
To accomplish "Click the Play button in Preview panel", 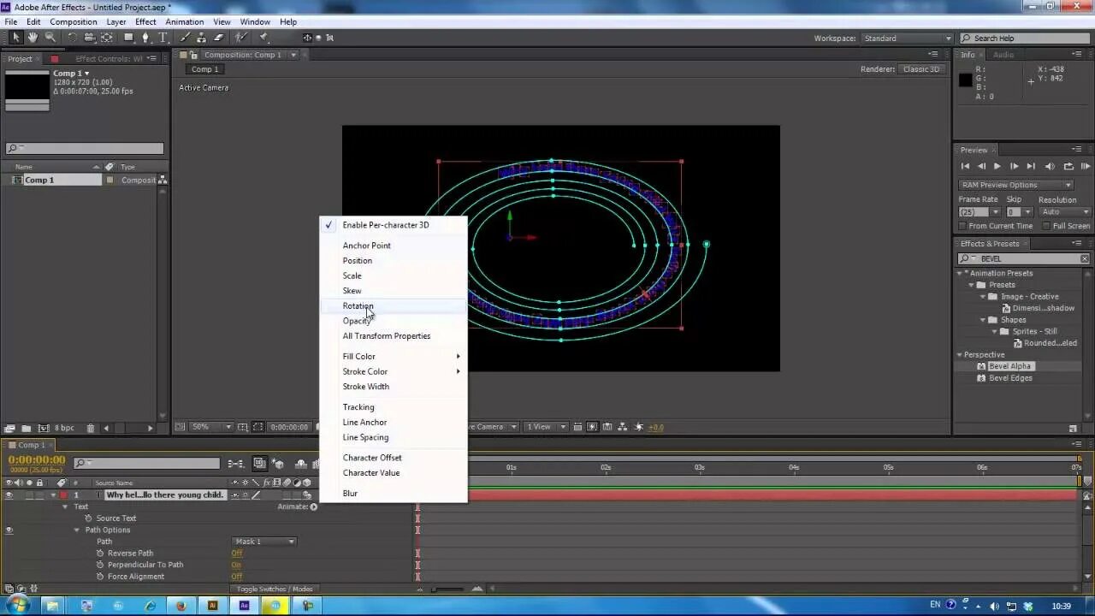I will pyautogui.click(x=997, y=167).
